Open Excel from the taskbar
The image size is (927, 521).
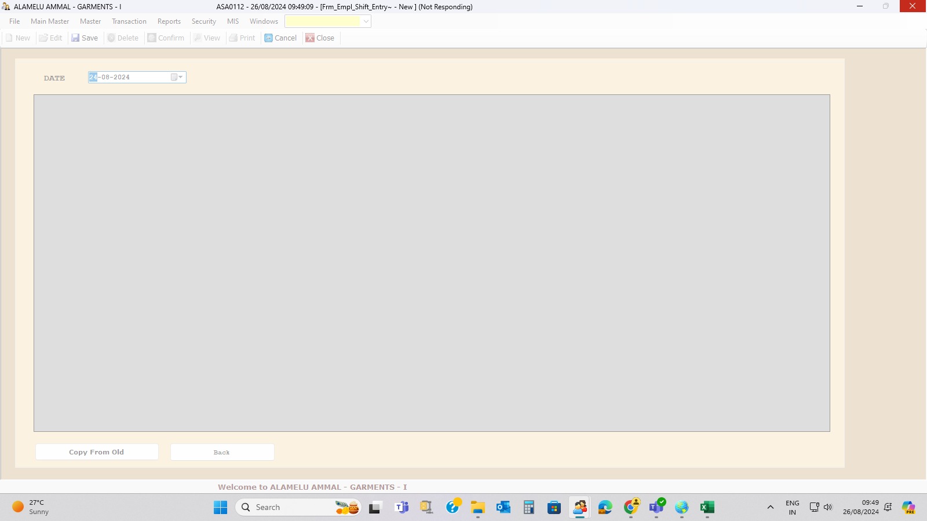pos(707,508)
